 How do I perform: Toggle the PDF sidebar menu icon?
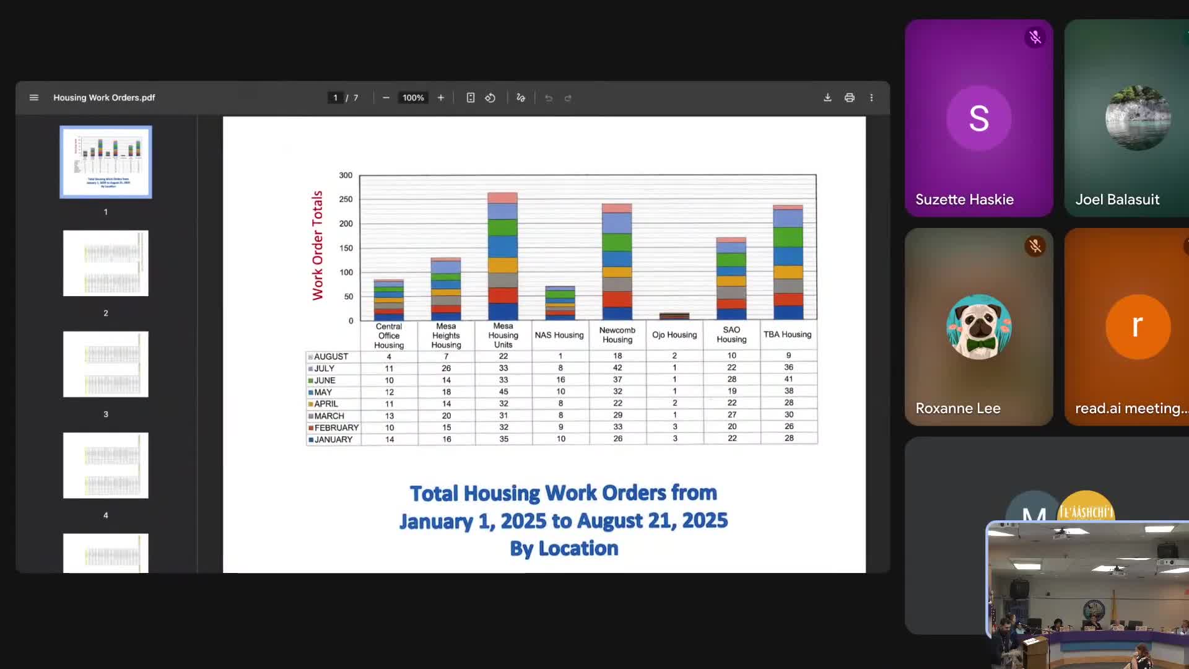[x=34, y=98]
